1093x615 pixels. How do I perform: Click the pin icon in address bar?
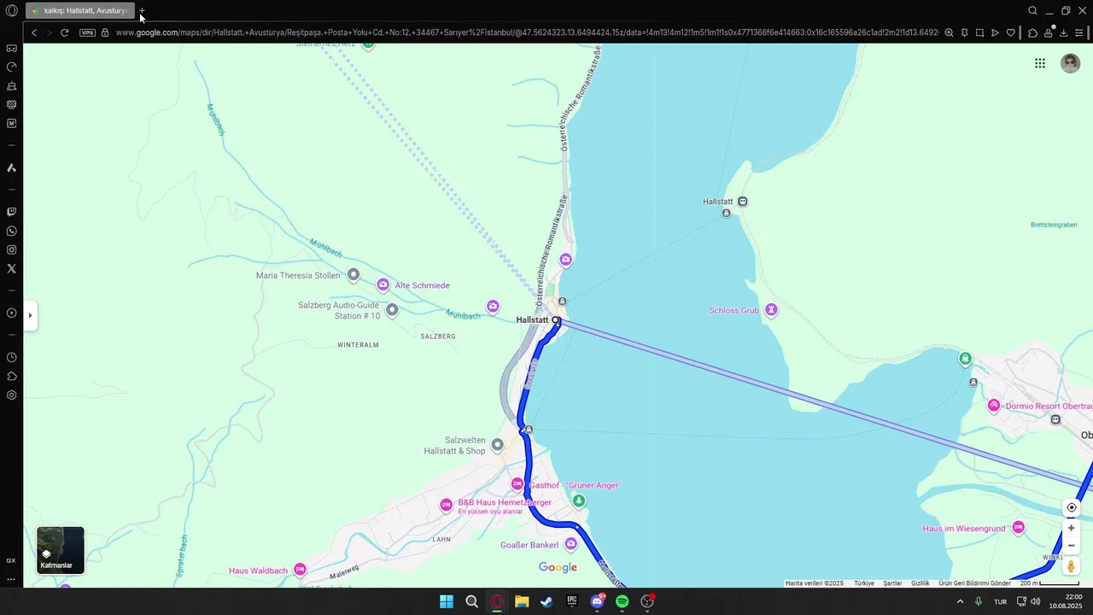tap(964, 32)
